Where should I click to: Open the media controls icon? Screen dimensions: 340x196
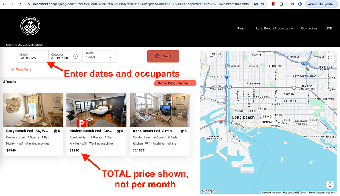click(292, 4)
